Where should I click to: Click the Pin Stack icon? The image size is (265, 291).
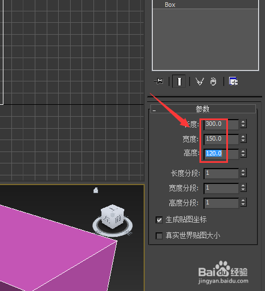click(x=158, y=81)
